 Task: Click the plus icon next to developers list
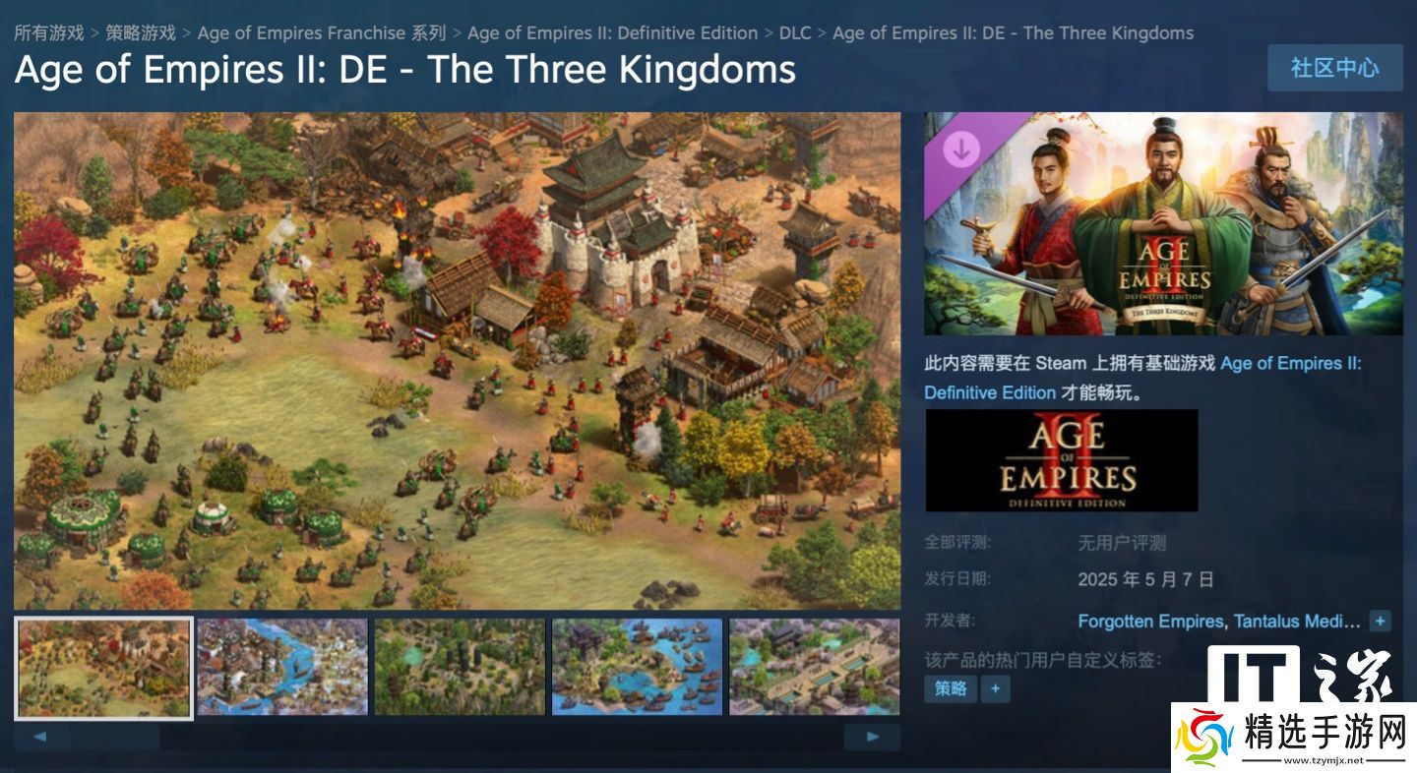point(1381,622)
